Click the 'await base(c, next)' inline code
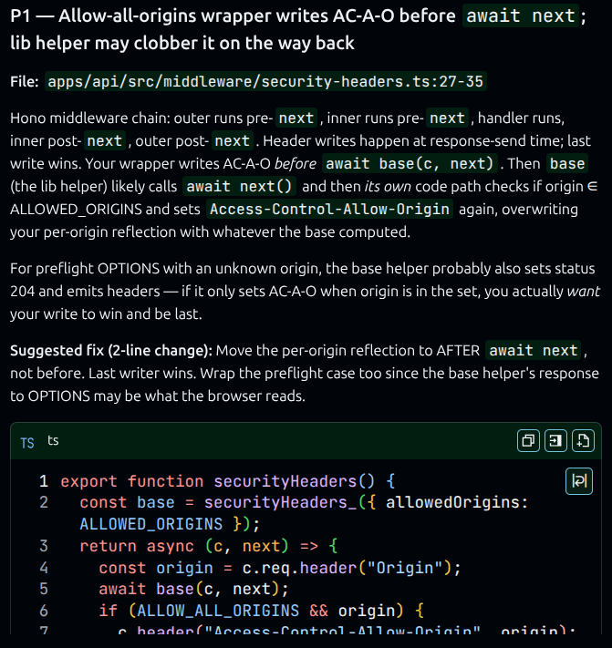 (x=410, y=164)
